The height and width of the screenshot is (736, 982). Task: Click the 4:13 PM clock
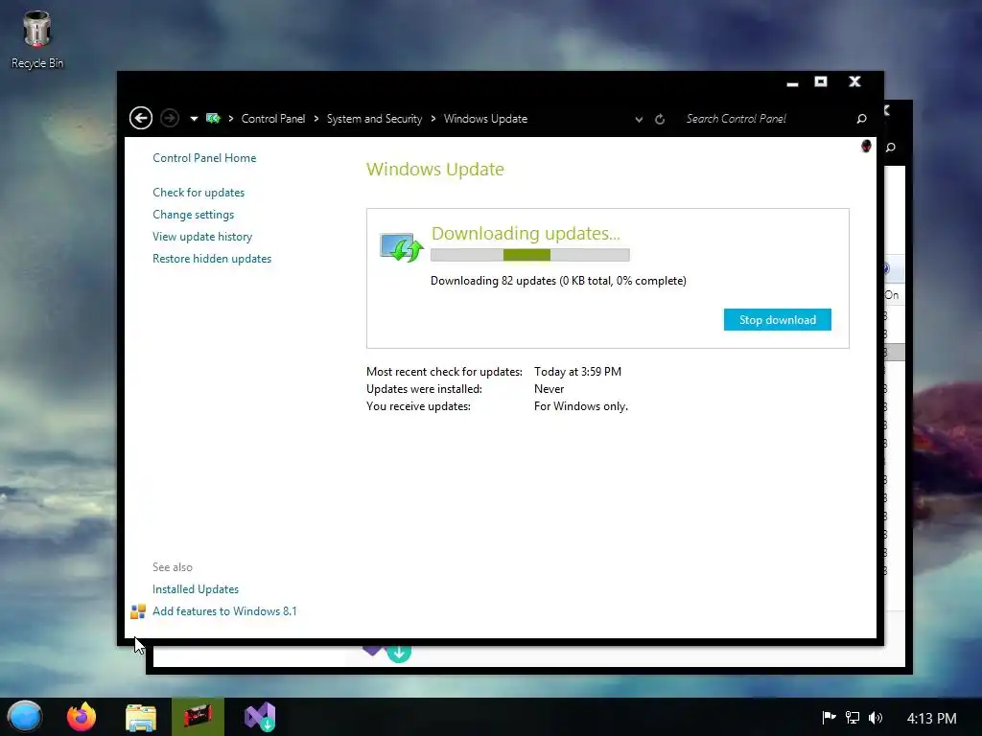click(931, 718)
